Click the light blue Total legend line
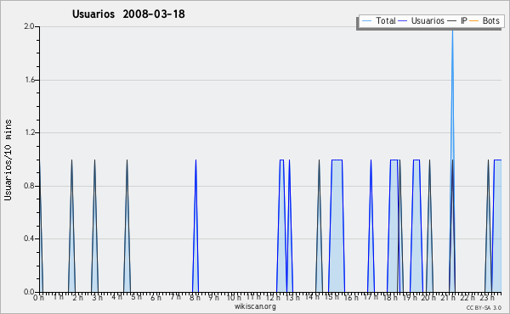This screenshot has width=510, height=314. 366,21
